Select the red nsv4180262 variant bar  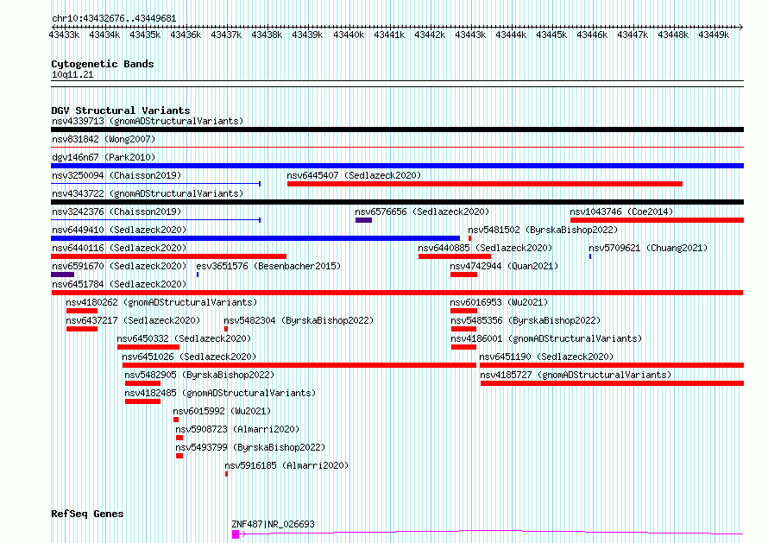pos(82,311)
